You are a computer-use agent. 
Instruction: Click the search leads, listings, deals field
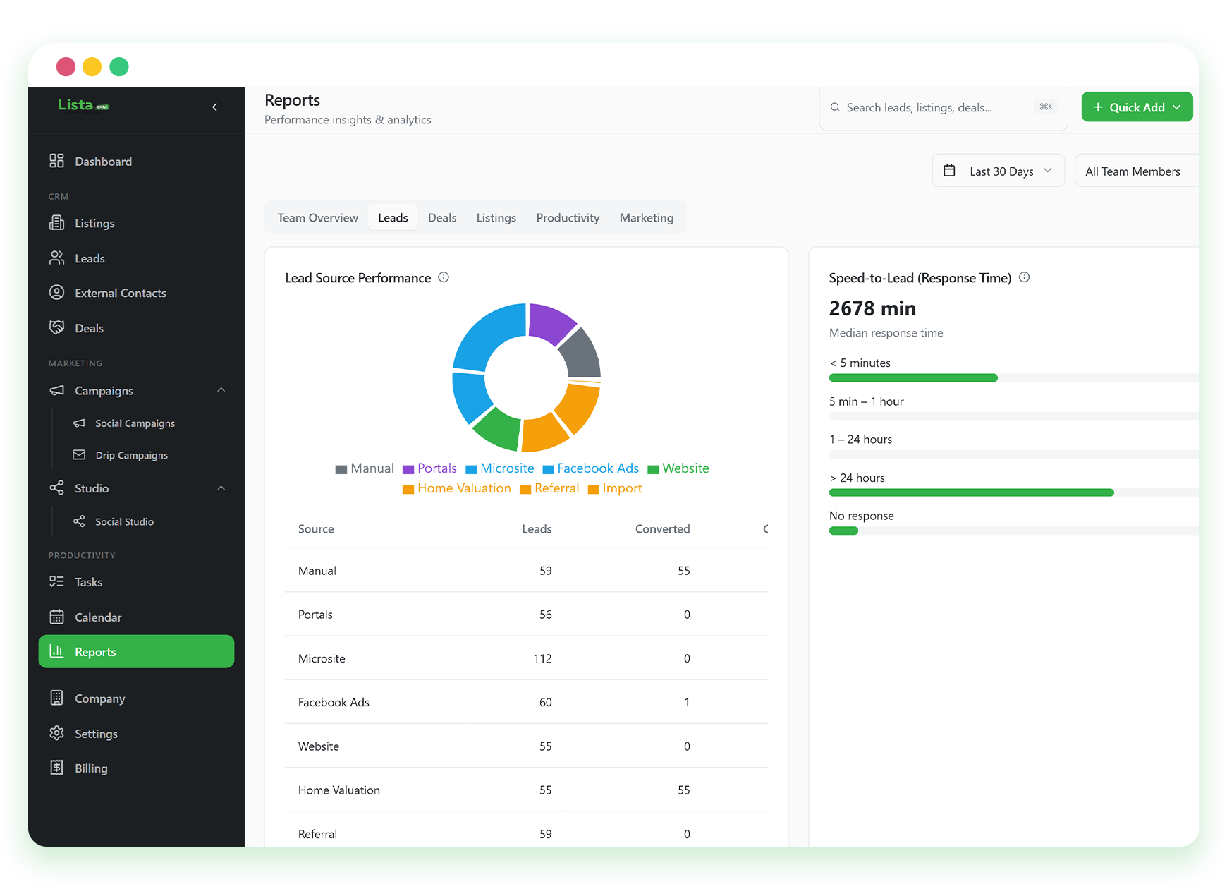[944, 108]
